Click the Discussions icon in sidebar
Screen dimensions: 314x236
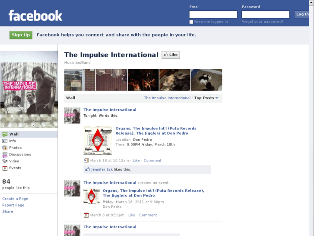5,155
